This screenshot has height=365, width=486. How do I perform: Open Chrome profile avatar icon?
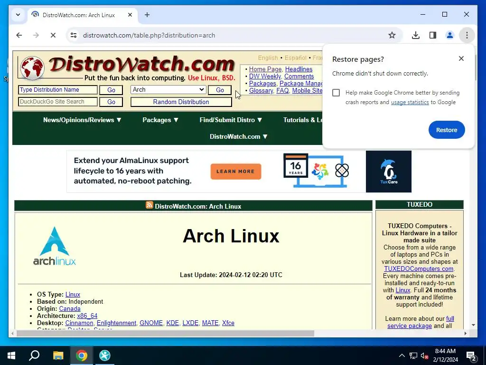tap(450, 35)
